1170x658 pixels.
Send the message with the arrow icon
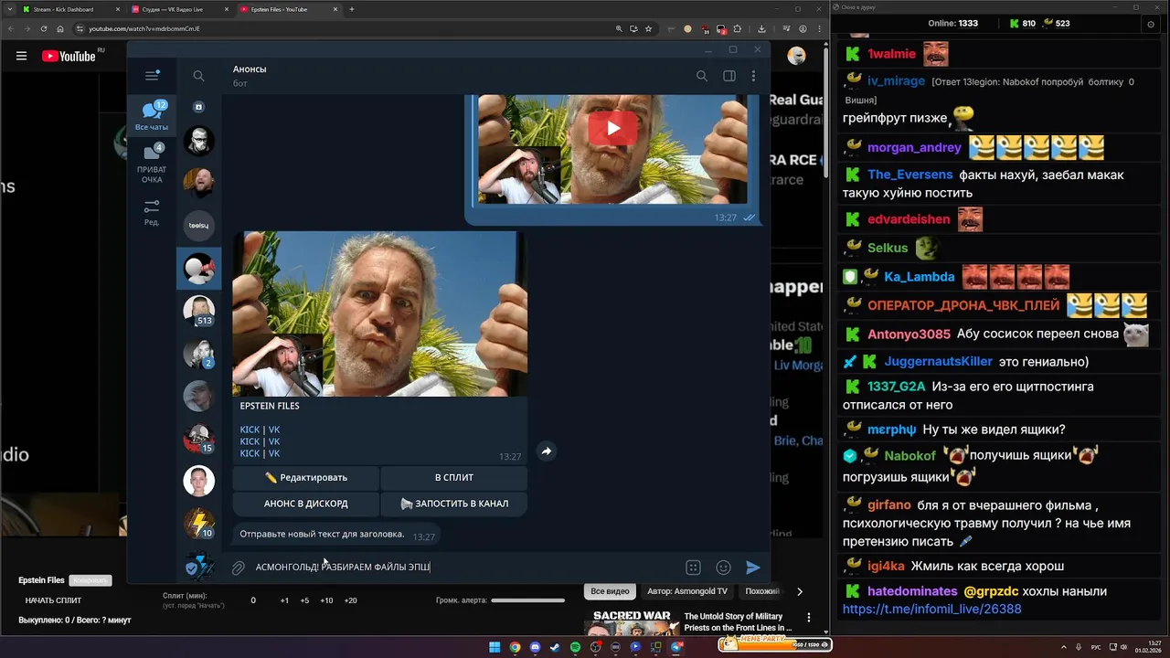[753, 568]
